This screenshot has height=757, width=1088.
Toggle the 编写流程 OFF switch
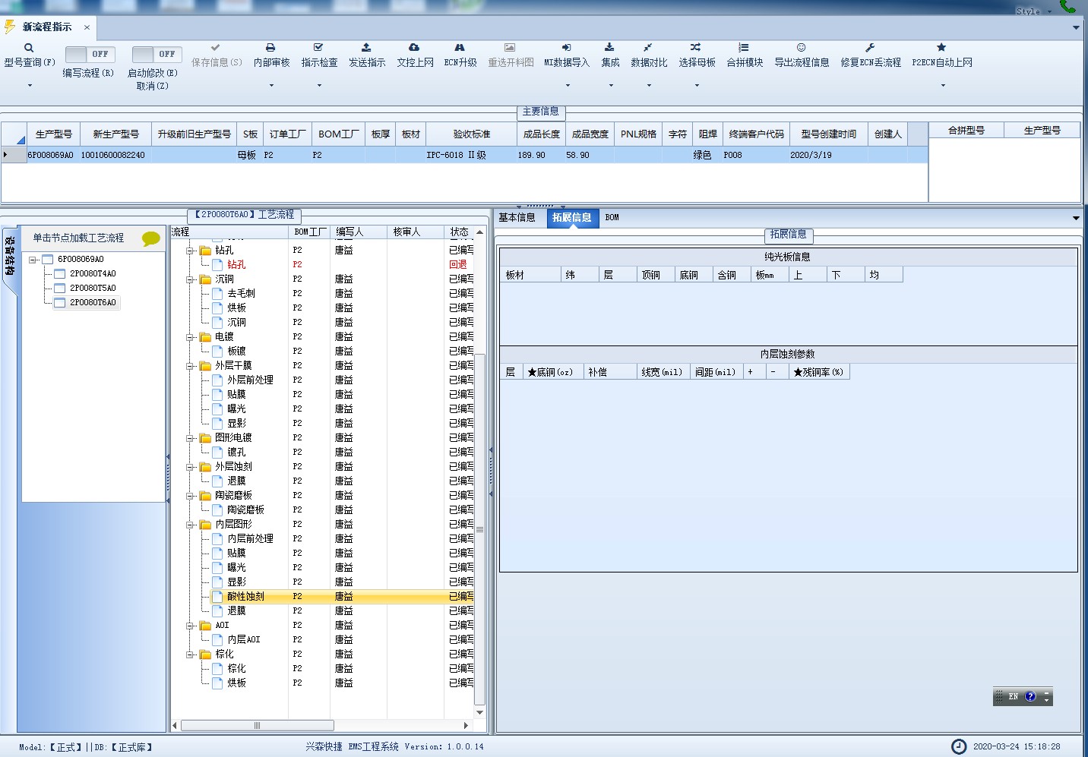click(x=89, y=54)
